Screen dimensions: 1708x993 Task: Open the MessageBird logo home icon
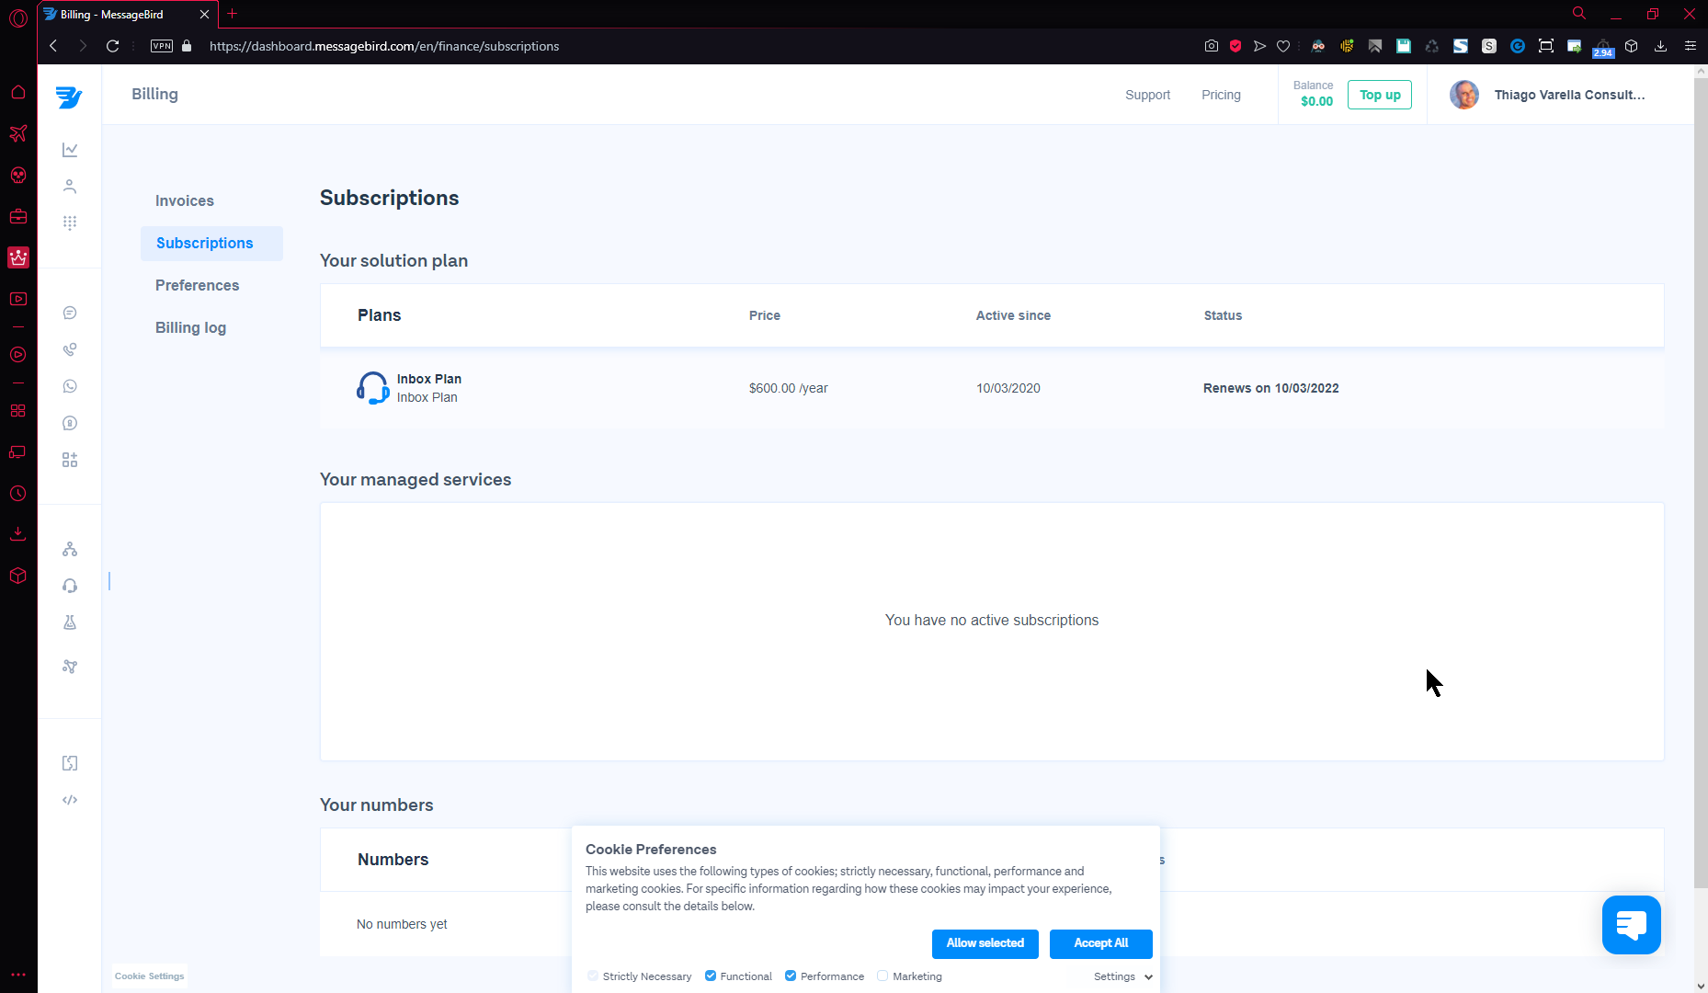(69, 97)
